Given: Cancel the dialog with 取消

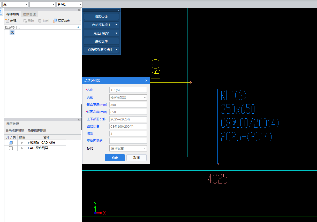Looking at the screenshot, I should tap(137, 158).
